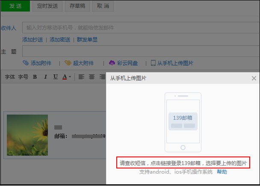Click the 添加抄送 link
Viewport: 260px width, 186px height.
click(x=32, y=40)
